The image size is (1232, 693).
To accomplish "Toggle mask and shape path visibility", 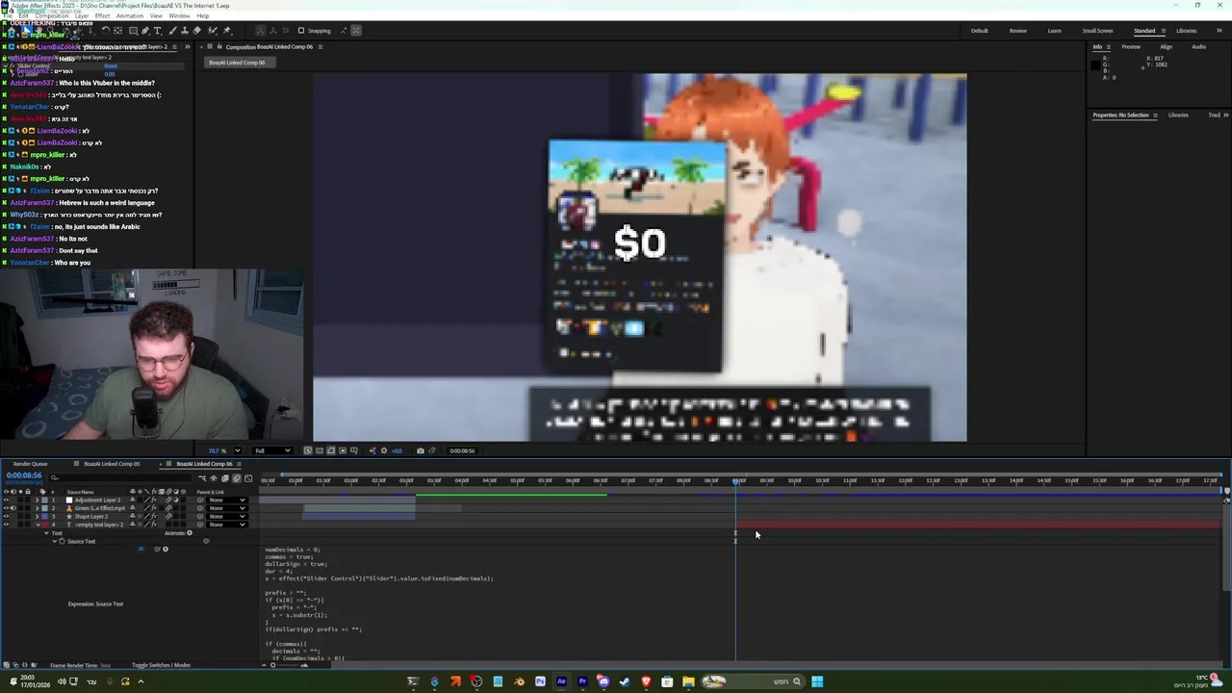I will 331,450.
